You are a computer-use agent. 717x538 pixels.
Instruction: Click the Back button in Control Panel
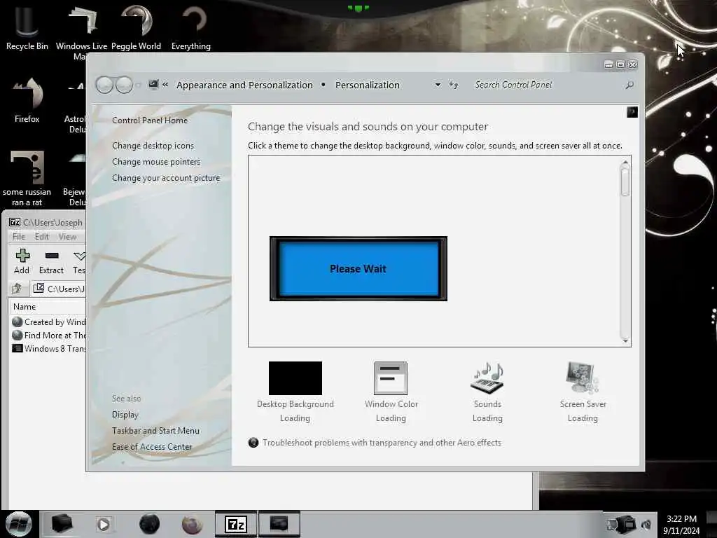(x=105, y=85)
